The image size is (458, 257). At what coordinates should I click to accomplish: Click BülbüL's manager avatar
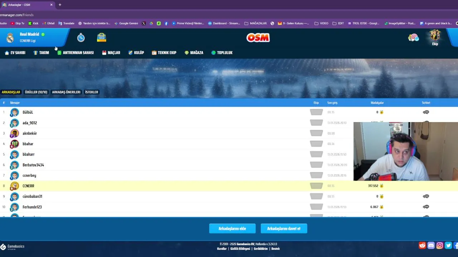(14, 112)
